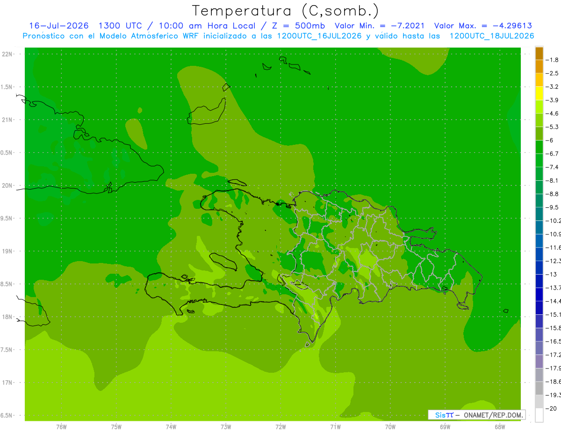The width and height of the screenshot is (561, 433).
Task: Click the yellow swatch between -3.2 and -3.9
Action: click(539, 93)
